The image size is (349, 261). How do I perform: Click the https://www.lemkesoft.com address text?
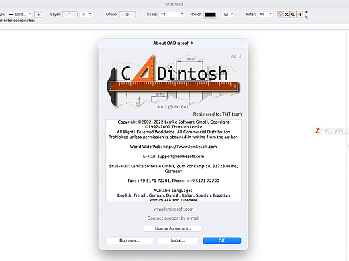[x=190, y=147]
